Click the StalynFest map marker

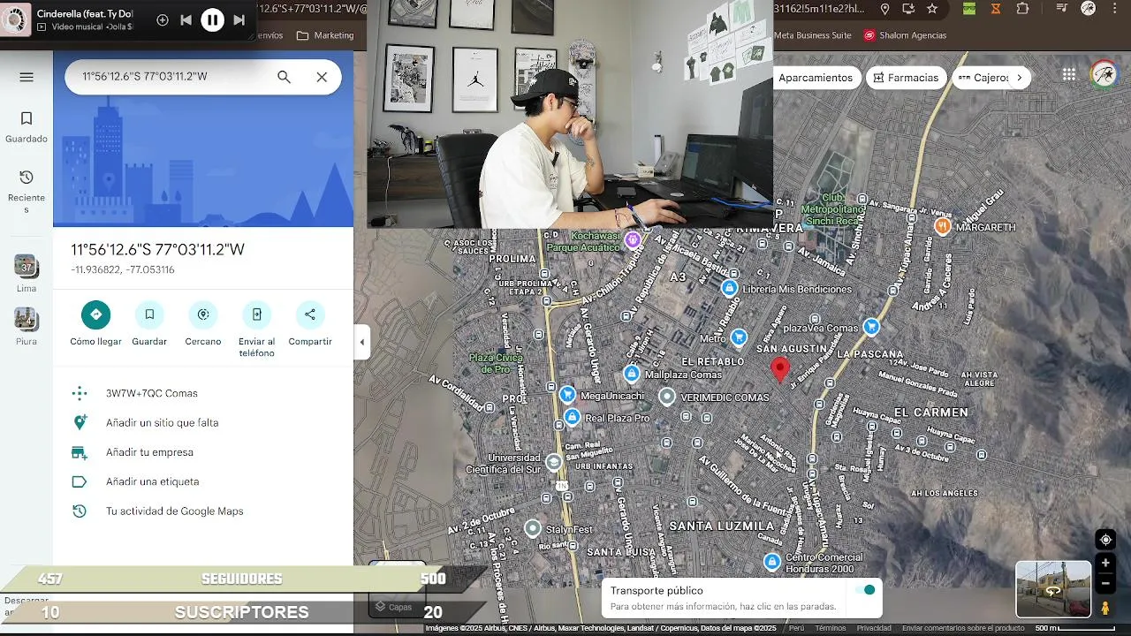[532, 528]
